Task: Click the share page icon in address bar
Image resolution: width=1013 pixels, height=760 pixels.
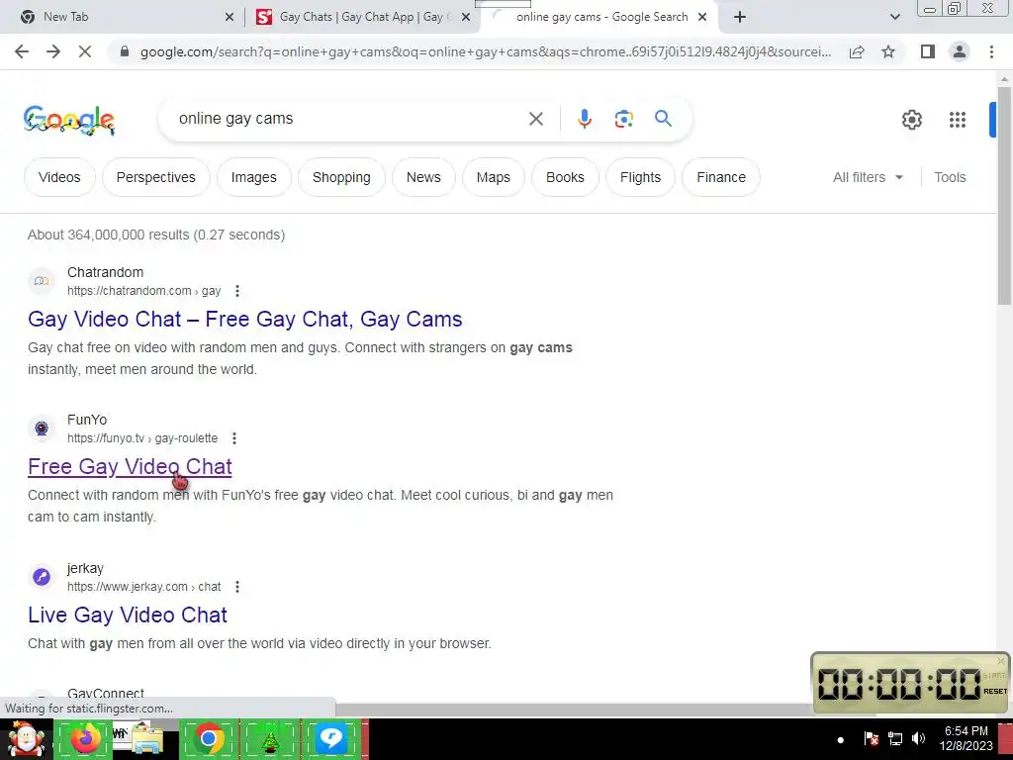Action: tap(857, 51)
